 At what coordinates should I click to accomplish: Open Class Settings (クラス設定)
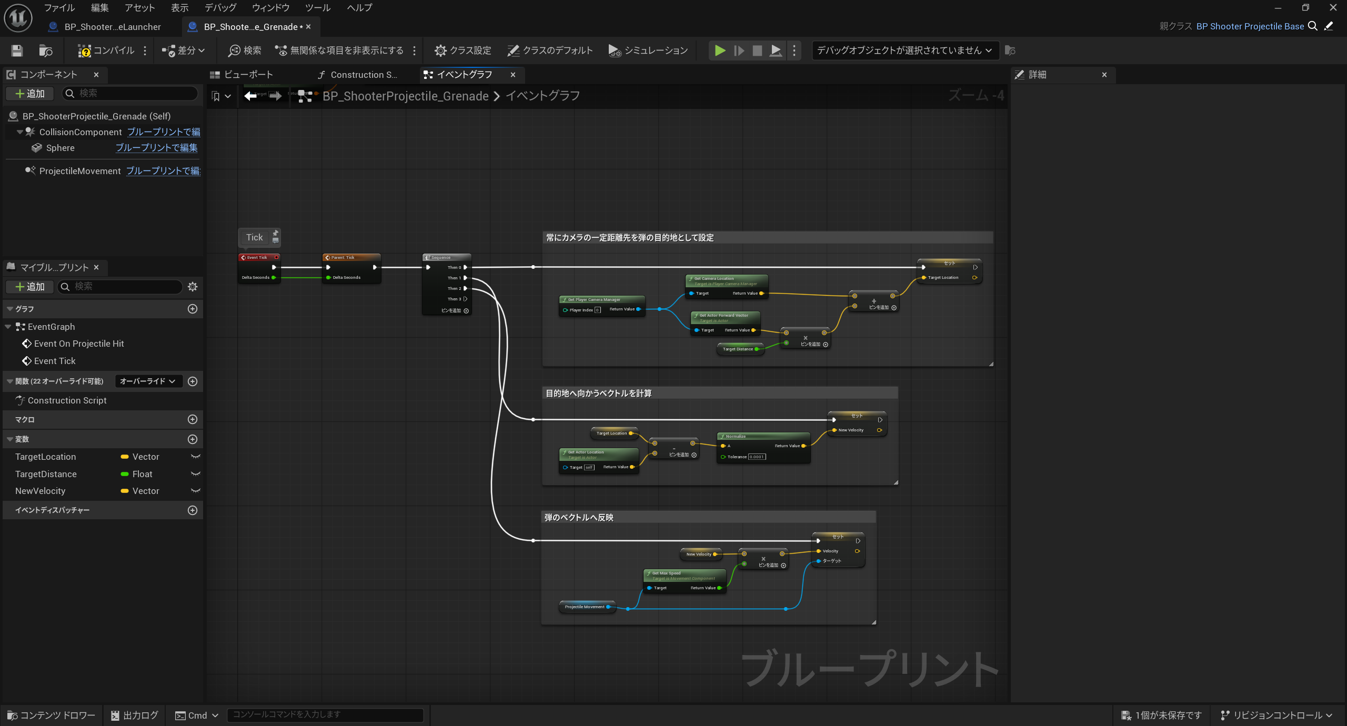463,51
